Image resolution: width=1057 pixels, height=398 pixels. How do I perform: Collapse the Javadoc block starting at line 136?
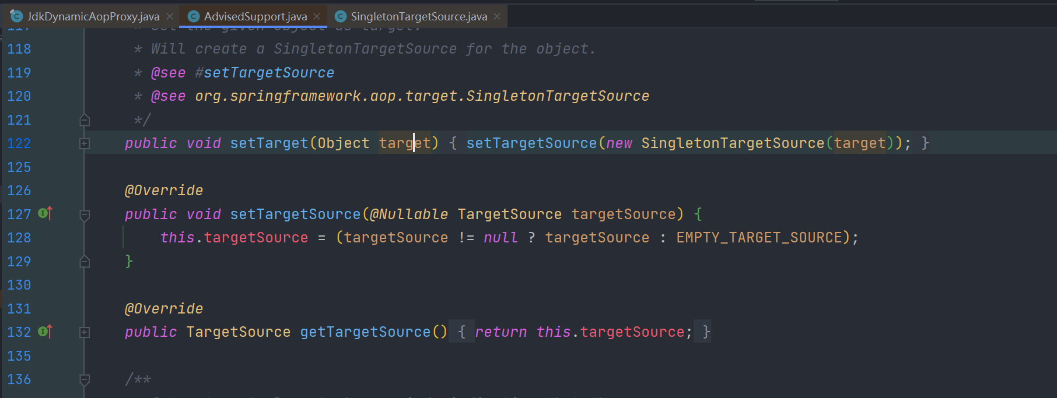click(85, 379)
